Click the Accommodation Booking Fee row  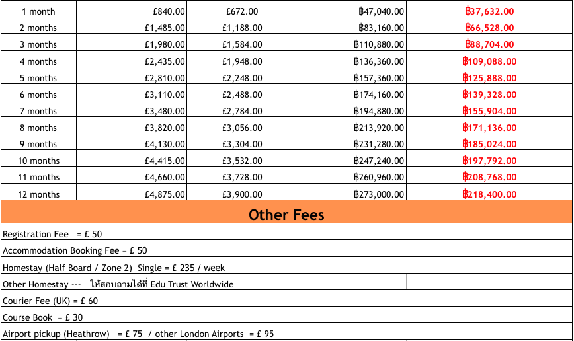pyautogui.click(x=75, y=250)
